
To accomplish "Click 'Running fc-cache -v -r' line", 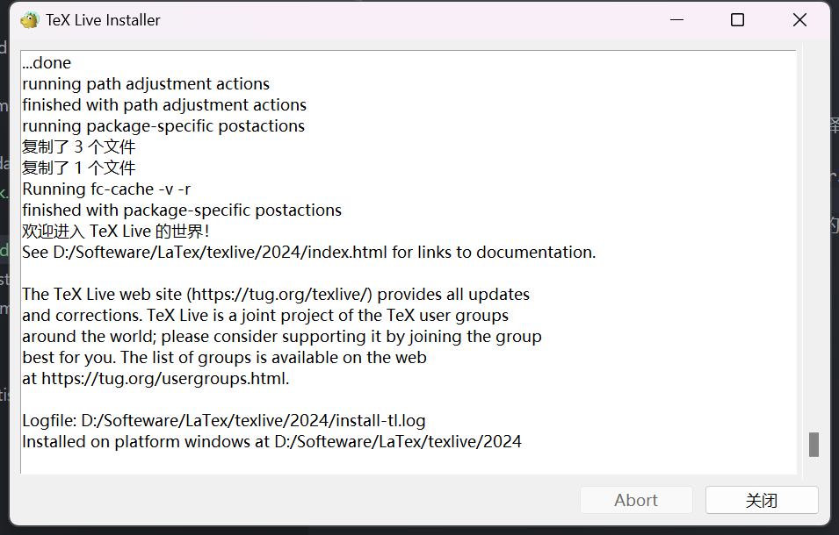I will (x=106, y=189).
